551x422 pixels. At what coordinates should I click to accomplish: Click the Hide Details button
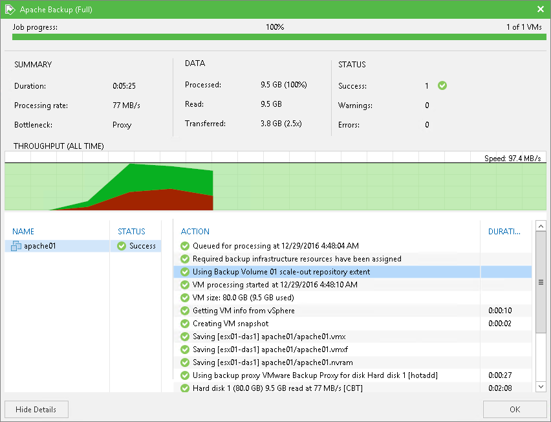pyautogui.click(x=37, y=409)
